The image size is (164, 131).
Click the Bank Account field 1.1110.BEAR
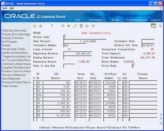coord(85,41)
